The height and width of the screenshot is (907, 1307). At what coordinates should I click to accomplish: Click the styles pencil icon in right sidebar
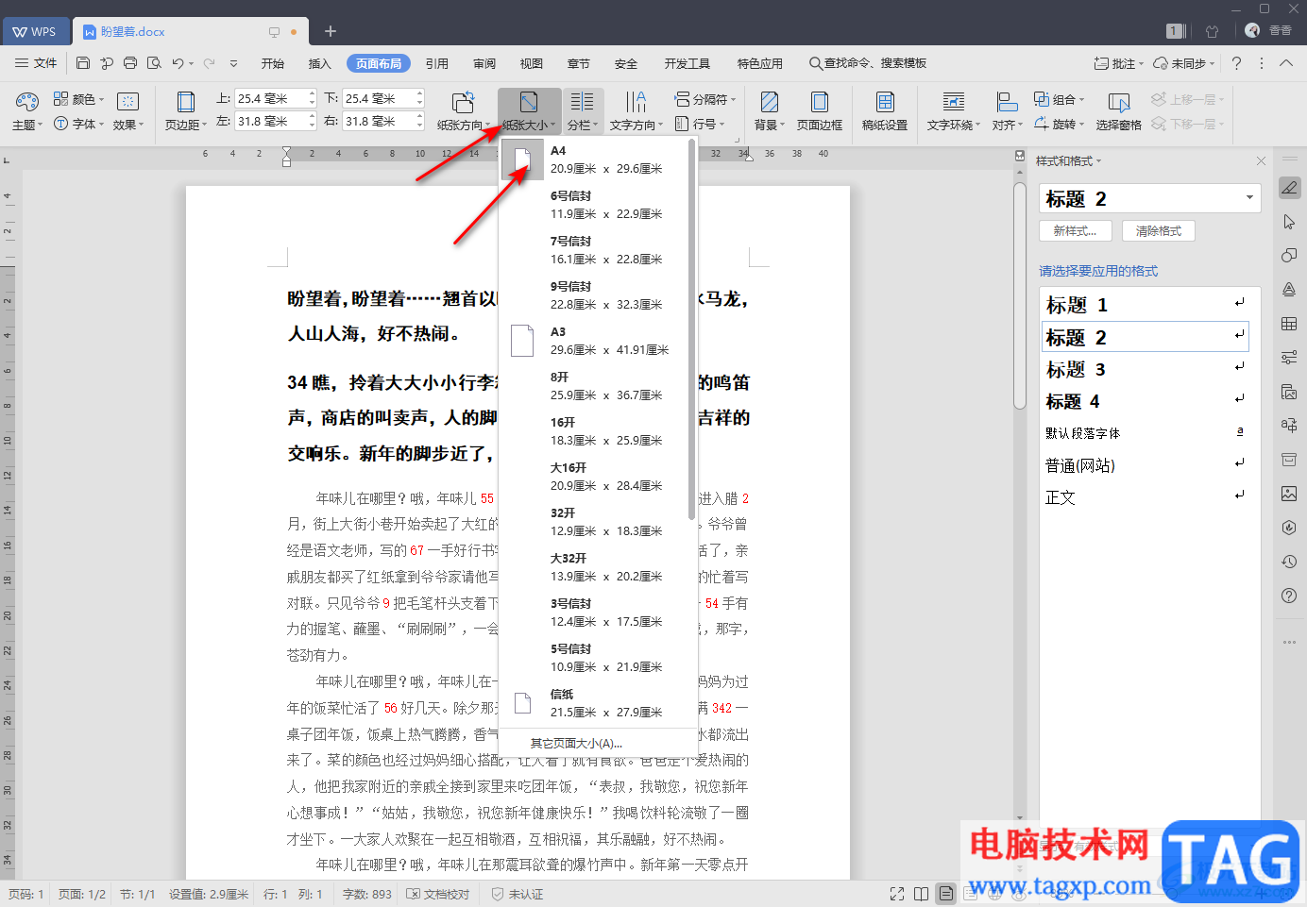[x=1289, y=188]
